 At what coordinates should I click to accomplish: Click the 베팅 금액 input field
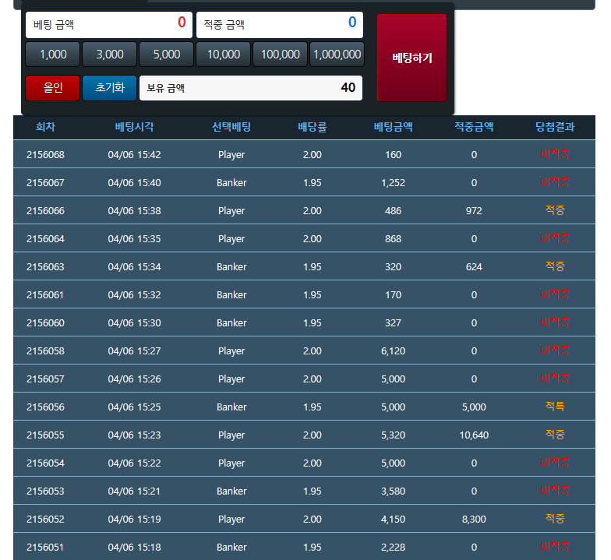click(109, 24)
